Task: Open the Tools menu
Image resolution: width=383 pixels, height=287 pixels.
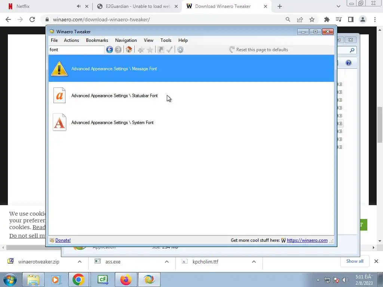Action: coord(166,40)
